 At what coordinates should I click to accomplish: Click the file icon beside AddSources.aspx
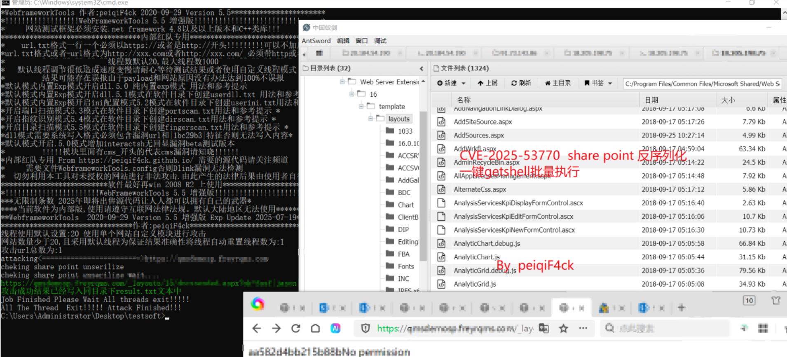pos(441,135)
